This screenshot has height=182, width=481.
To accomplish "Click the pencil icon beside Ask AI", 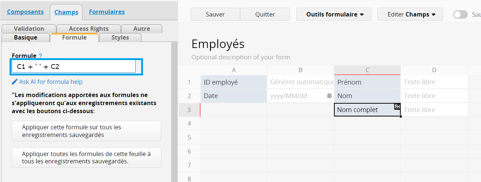I will pyautogui.click(x=15, y=82).
